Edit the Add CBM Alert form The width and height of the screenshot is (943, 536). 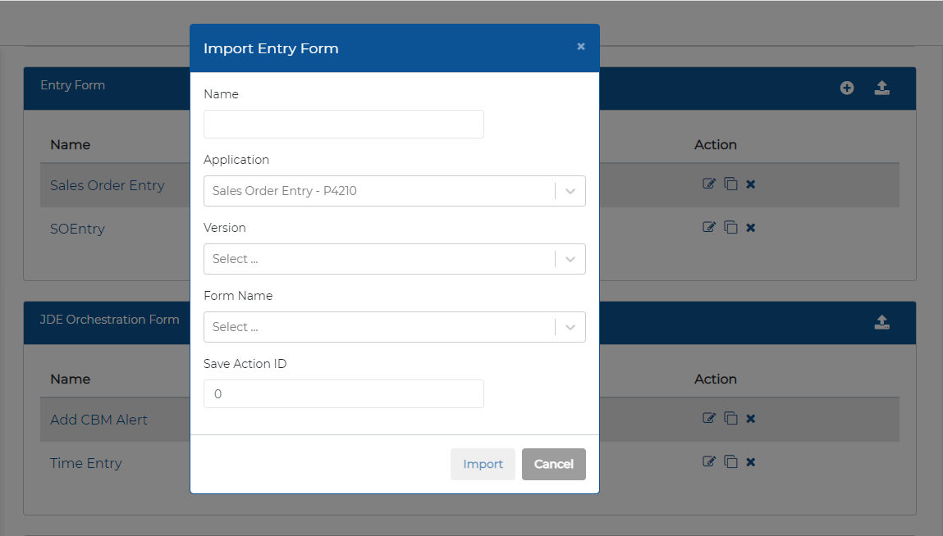click(x=708, y=418)
